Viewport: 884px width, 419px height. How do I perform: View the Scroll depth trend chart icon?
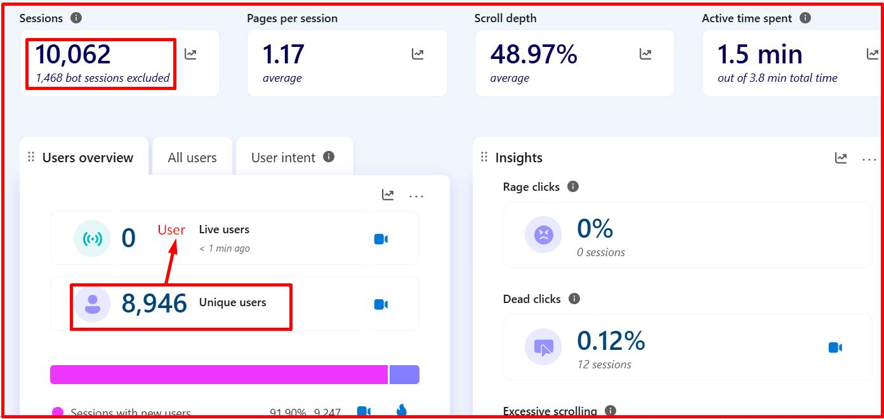(x=645, y=55)
